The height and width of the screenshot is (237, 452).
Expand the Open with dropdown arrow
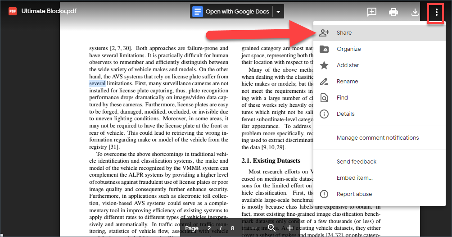[278, 12]
